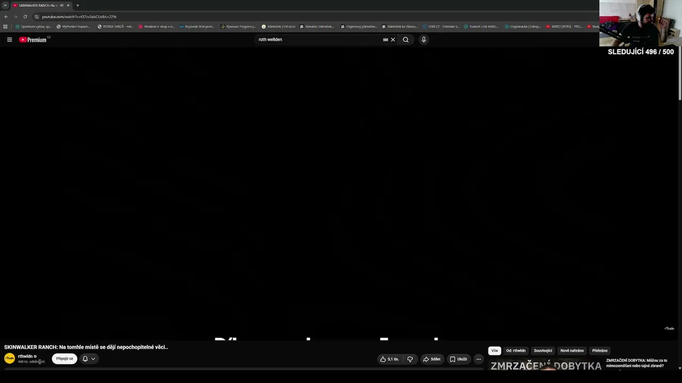Select the "Od: rthwldn" filter chip
The image size is (682, 383).
pyautogui.click(x=516, y=351)
